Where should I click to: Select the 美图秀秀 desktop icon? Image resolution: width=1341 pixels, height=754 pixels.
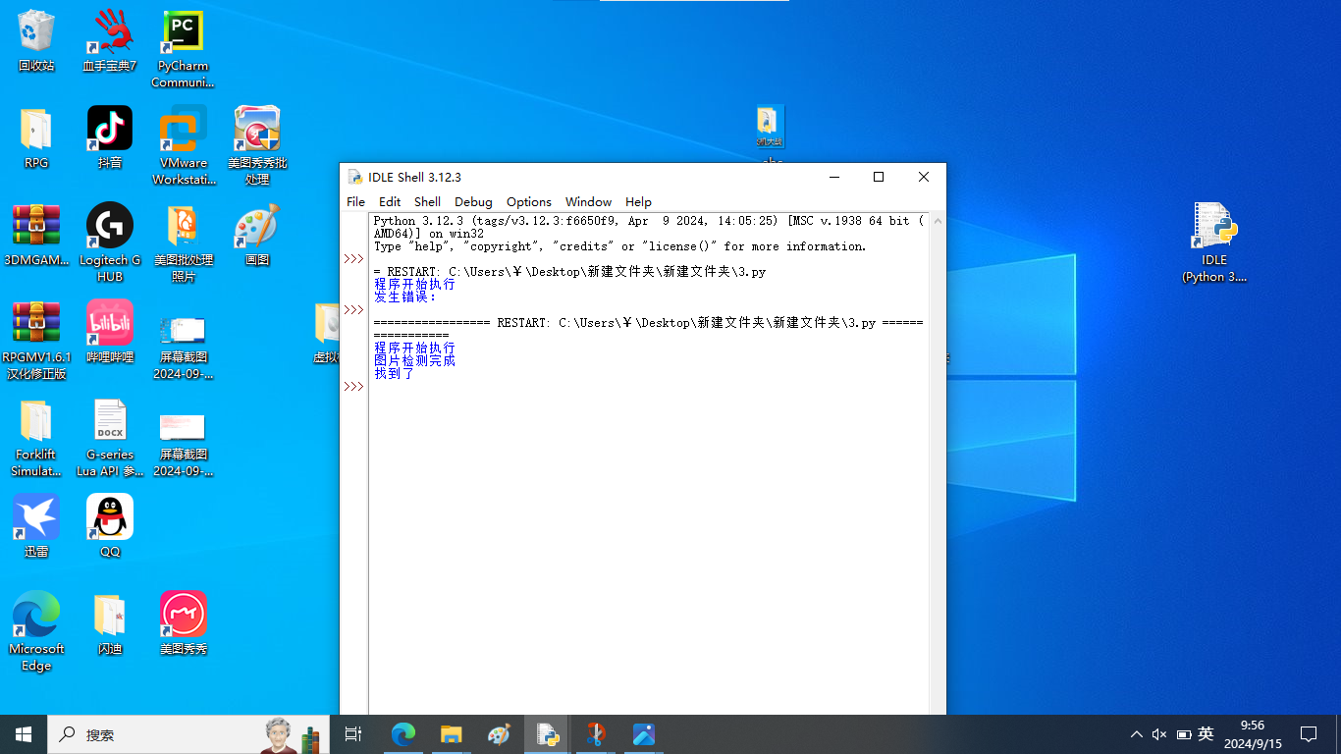[184, 623]
